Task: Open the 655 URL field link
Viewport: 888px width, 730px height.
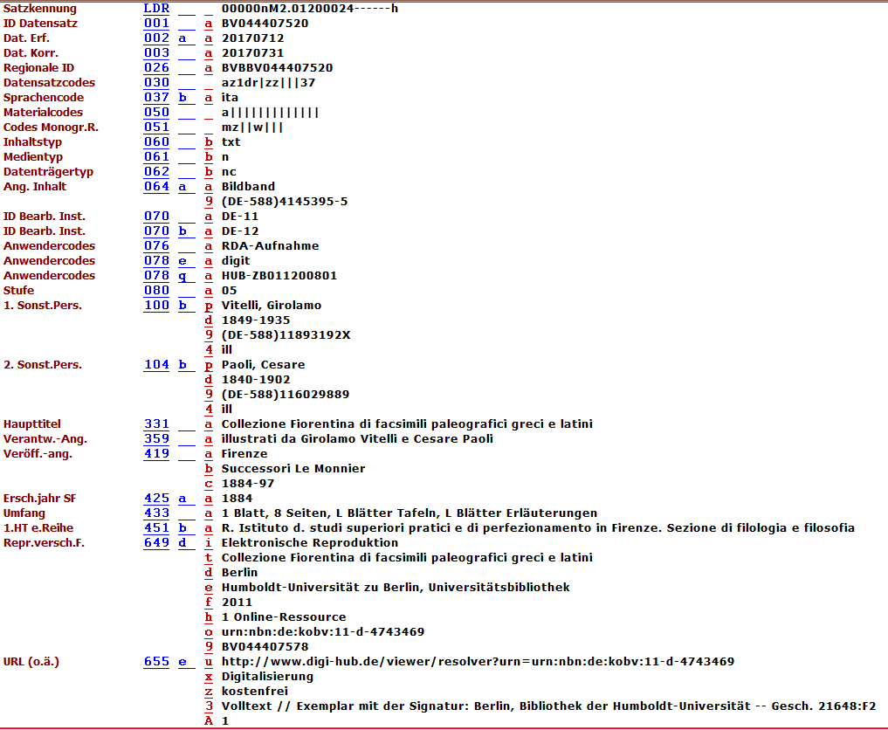Action: (x=156, y=662)
